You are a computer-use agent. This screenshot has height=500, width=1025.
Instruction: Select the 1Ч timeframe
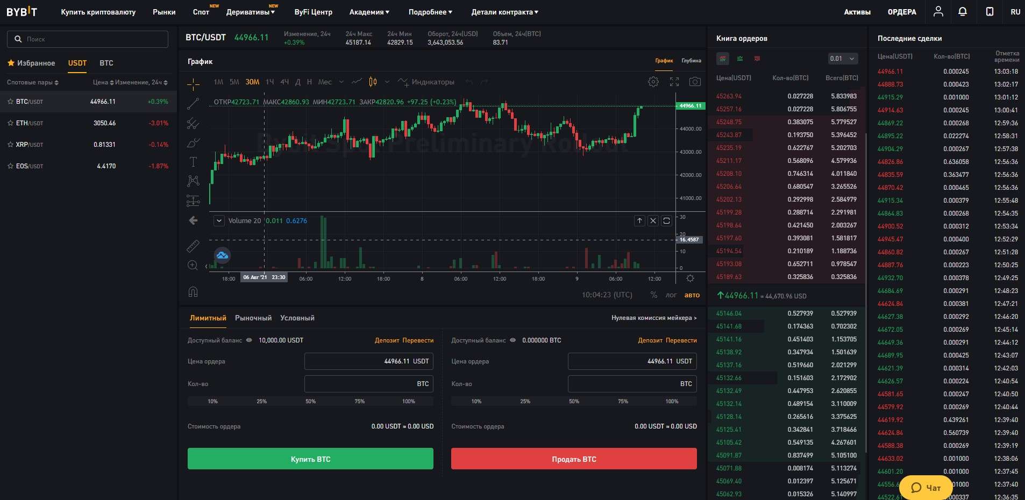click(270, 82)
